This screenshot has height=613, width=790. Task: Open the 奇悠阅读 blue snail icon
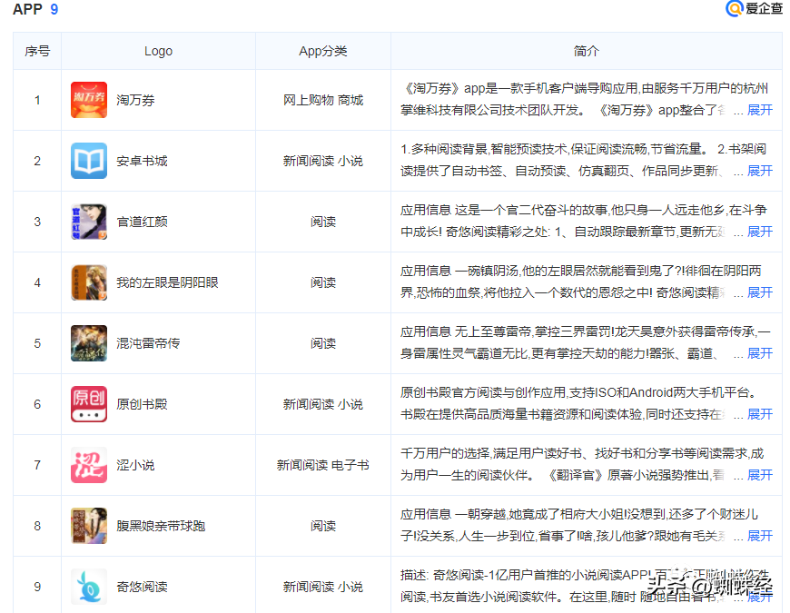(89, 587)
